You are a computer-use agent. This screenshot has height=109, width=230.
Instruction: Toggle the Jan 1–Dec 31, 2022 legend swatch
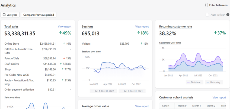click(x=92, y=91)
